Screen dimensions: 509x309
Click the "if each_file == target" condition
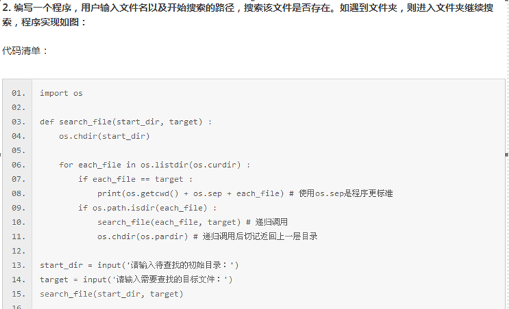[x=136, y=179]
